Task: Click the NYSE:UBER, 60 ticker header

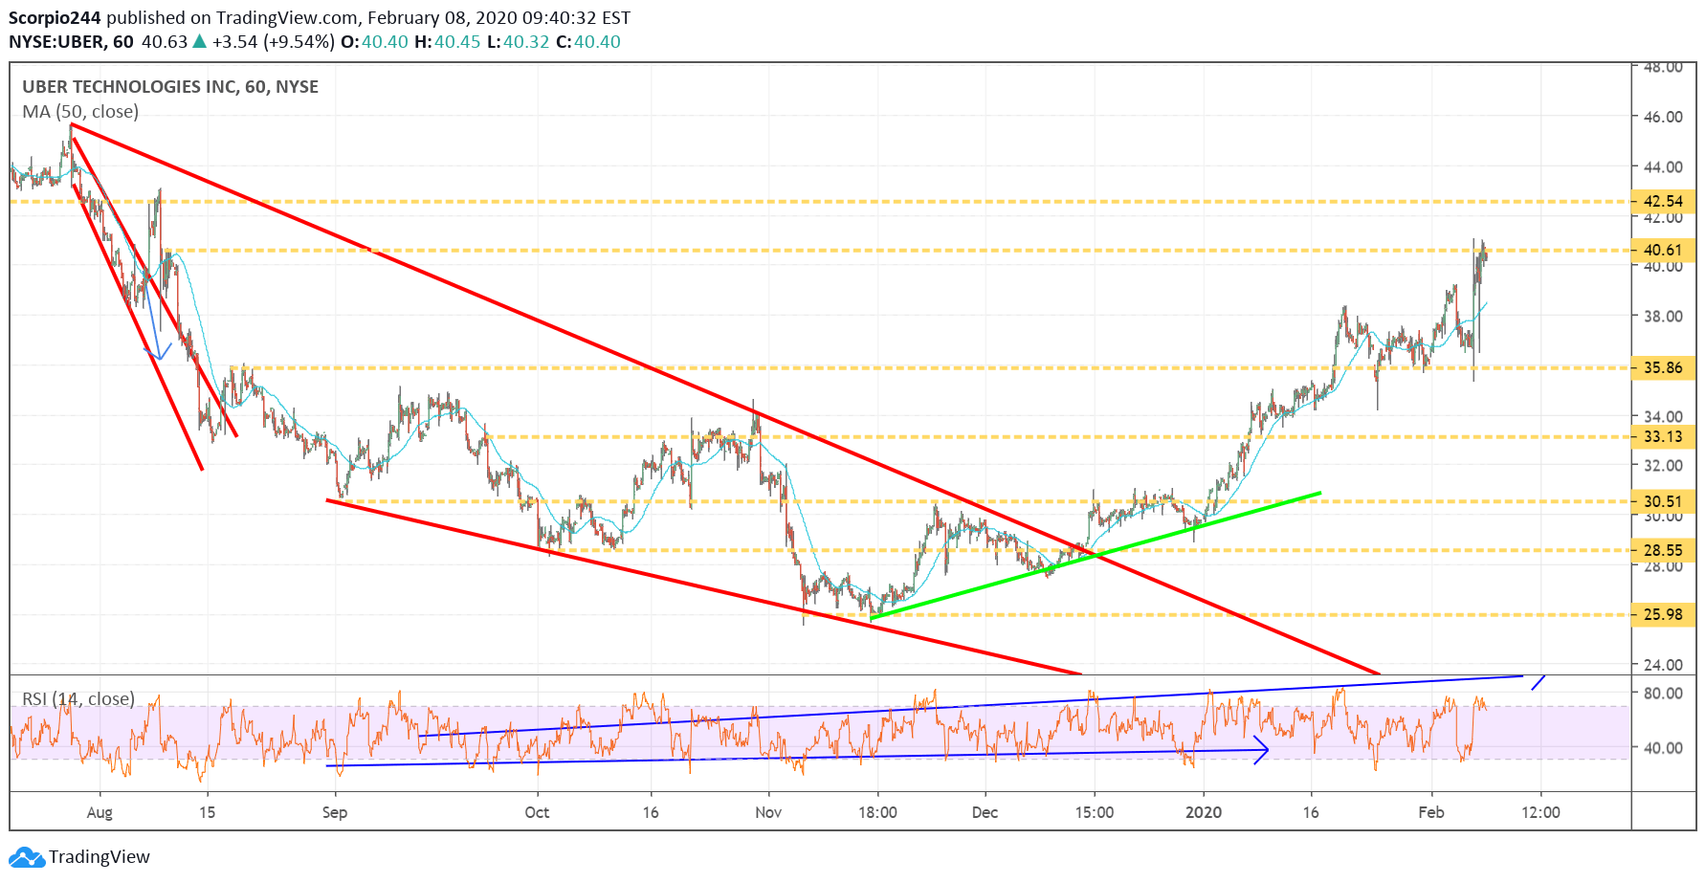Action: pos(71,42)
